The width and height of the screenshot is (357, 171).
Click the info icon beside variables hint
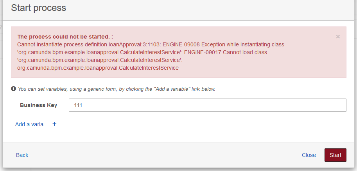pyautogui.click(x=13, y=89)
